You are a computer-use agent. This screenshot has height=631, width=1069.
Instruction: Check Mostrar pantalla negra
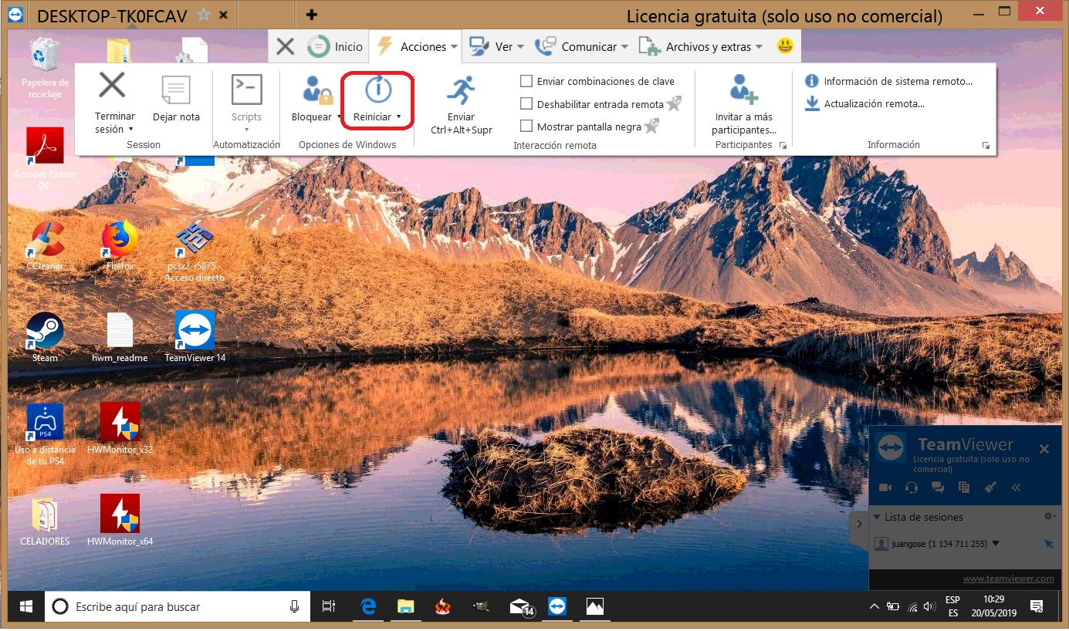(526, 127)
